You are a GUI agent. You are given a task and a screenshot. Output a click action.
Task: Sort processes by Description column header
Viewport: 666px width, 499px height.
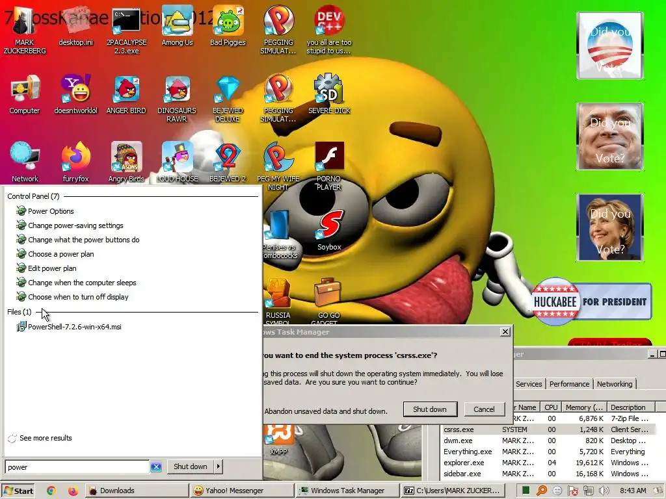(x=631, y=407)
